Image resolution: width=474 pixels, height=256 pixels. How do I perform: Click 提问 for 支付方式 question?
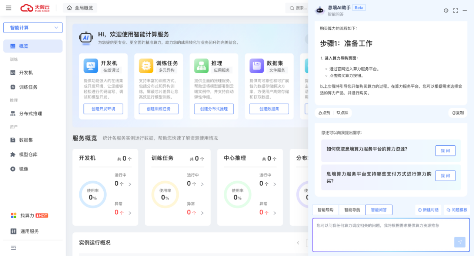445,176
